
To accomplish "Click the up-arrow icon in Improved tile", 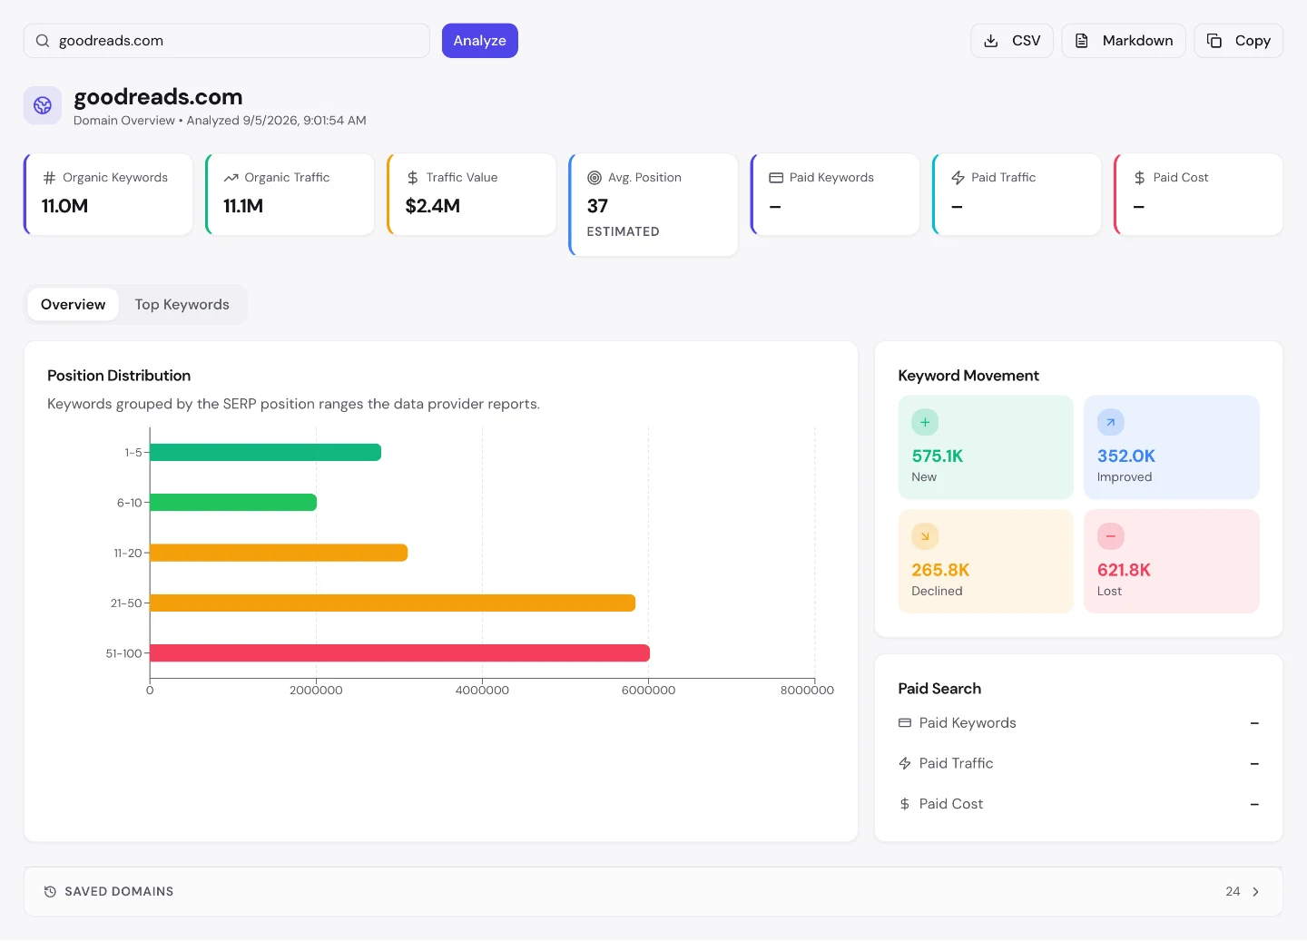I will 1111,422.
